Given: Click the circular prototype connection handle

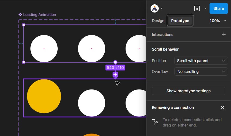Looking at the screenshot, I should pyautogui.click(x=115, y=62).
